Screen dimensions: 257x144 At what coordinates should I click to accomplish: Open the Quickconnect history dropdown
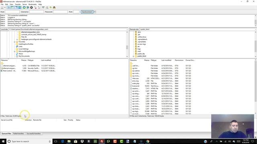(x=95, y=12)
